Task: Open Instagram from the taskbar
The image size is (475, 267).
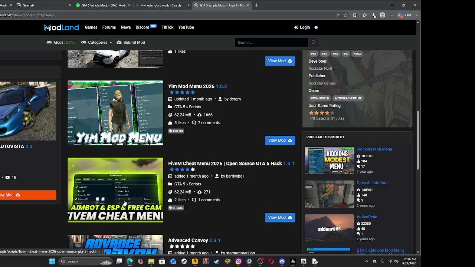Action: tap(239, 261)
